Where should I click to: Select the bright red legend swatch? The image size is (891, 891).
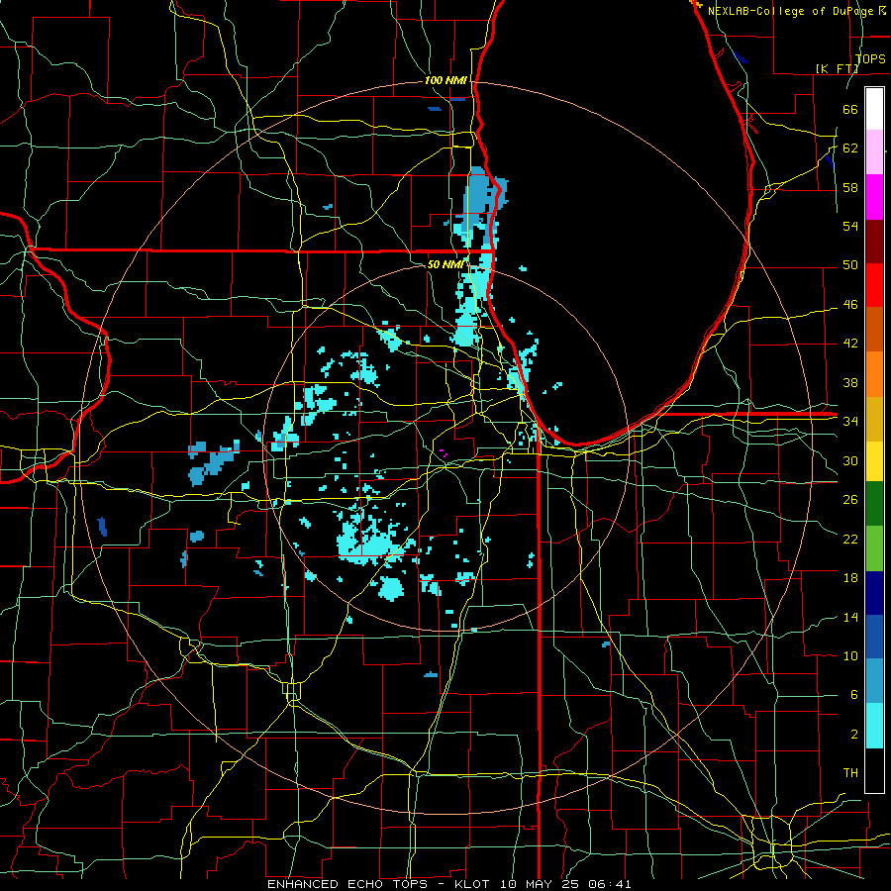click(874, 285)
